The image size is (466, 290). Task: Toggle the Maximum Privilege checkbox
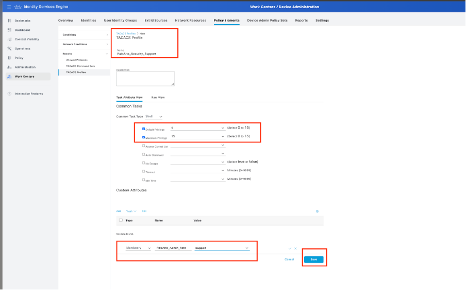(143, 137)
